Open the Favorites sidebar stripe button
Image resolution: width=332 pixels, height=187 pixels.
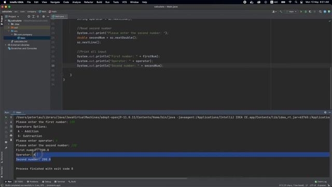pos(2,172)
